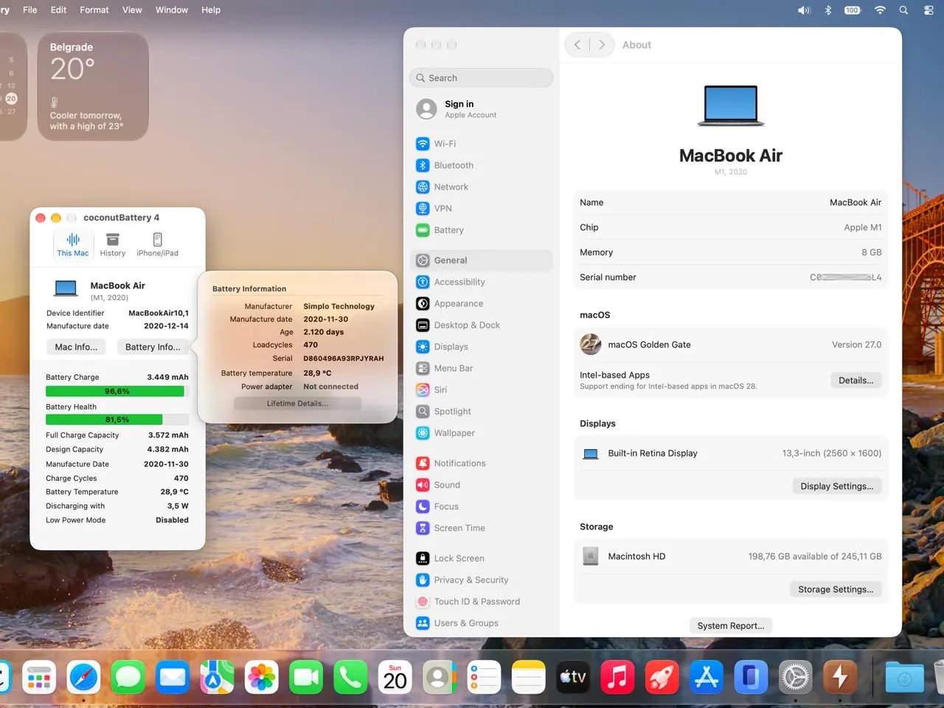Open the View menu
Viewport: 944px width, 708px height.
[x=132, y=10]
